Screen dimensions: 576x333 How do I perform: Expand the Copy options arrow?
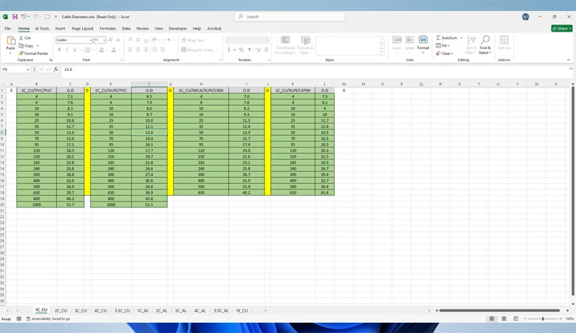(37, 45)
